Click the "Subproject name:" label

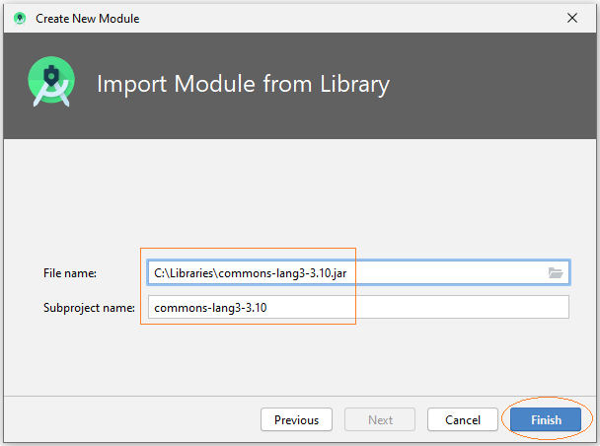(x=89, y=308)
